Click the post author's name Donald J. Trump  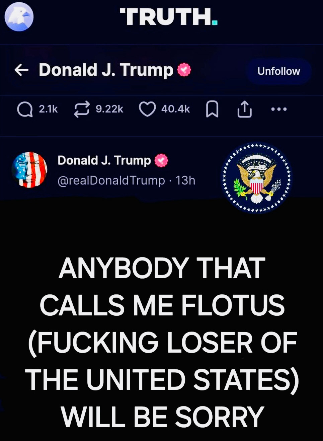point(104,160)
